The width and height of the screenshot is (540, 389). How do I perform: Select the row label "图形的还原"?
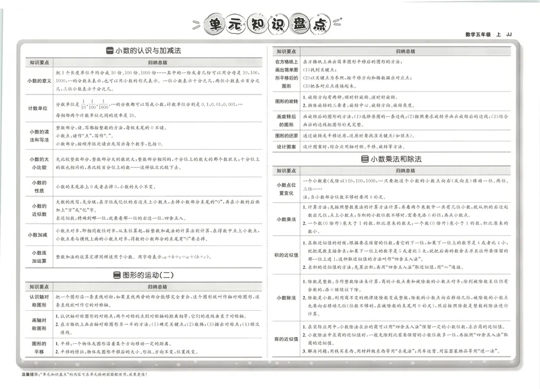[x=286, y=136]
